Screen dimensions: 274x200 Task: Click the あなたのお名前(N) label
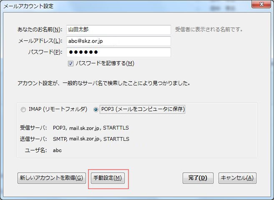coord(40,30)
